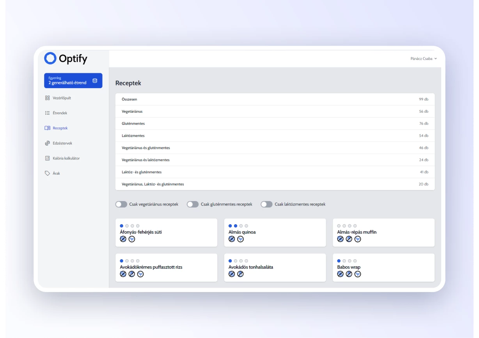Click the Edzéstervek dumbbell icon

[48, 143]
